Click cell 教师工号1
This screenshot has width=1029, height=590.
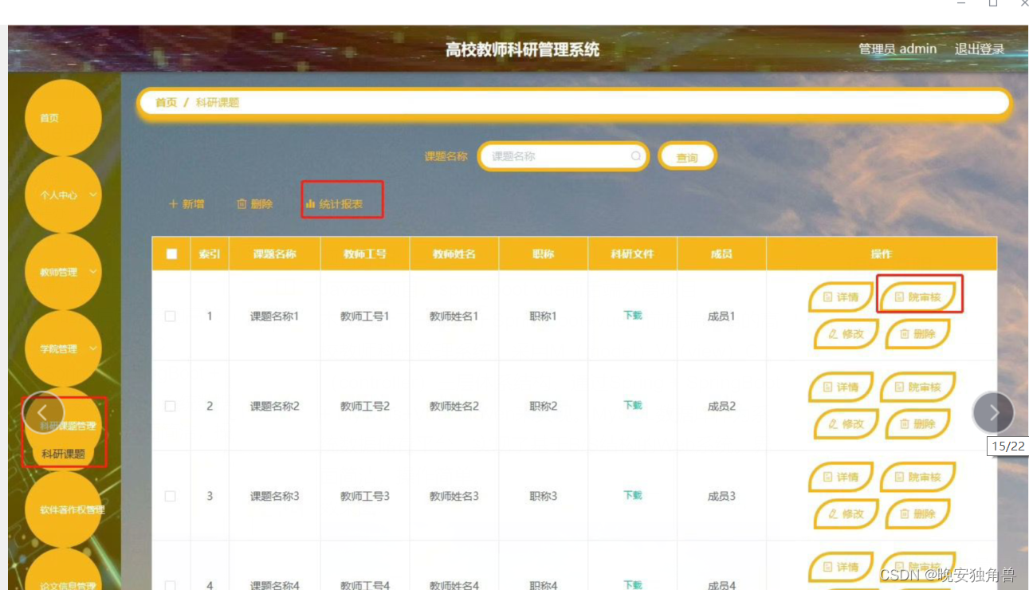(365, 317)
